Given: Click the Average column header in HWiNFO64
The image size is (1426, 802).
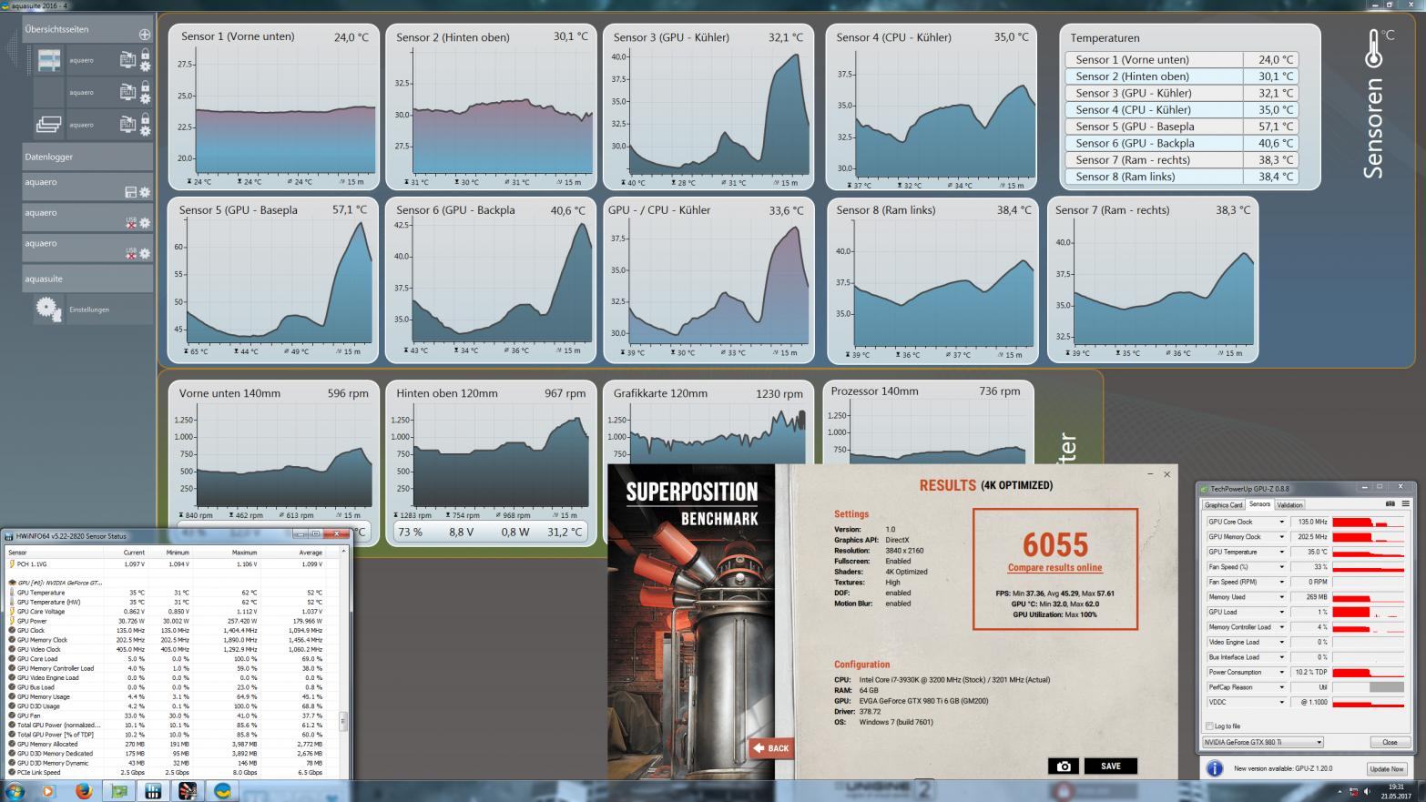Looking at the screenshot, I should [311, 553].
